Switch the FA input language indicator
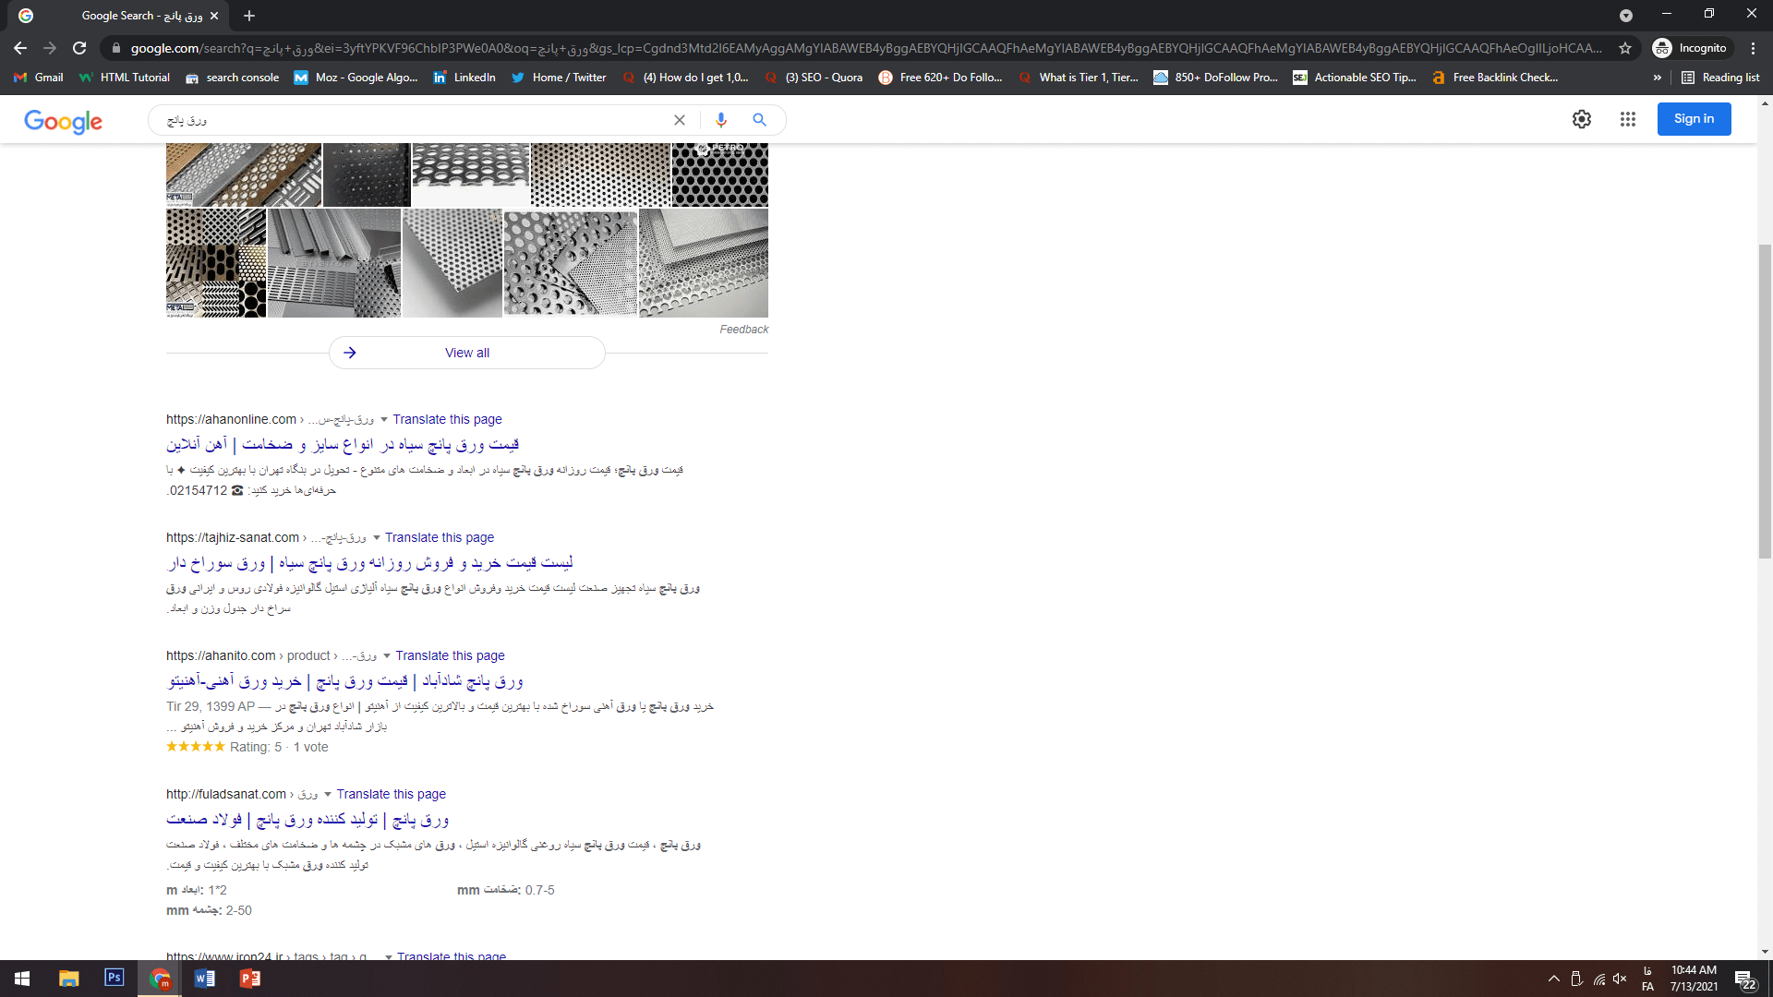The image size is (1773, 997). coord(1647,979)
